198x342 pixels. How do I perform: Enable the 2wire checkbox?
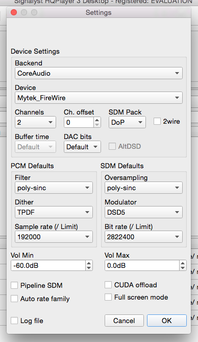click(x=157, y=121)
